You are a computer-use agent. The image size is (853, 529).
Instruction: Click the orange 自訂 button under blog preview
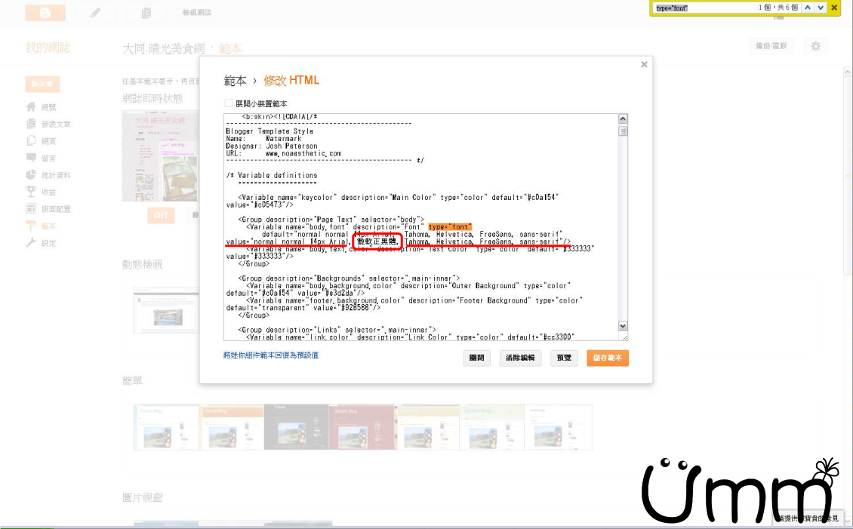[161, 215]
